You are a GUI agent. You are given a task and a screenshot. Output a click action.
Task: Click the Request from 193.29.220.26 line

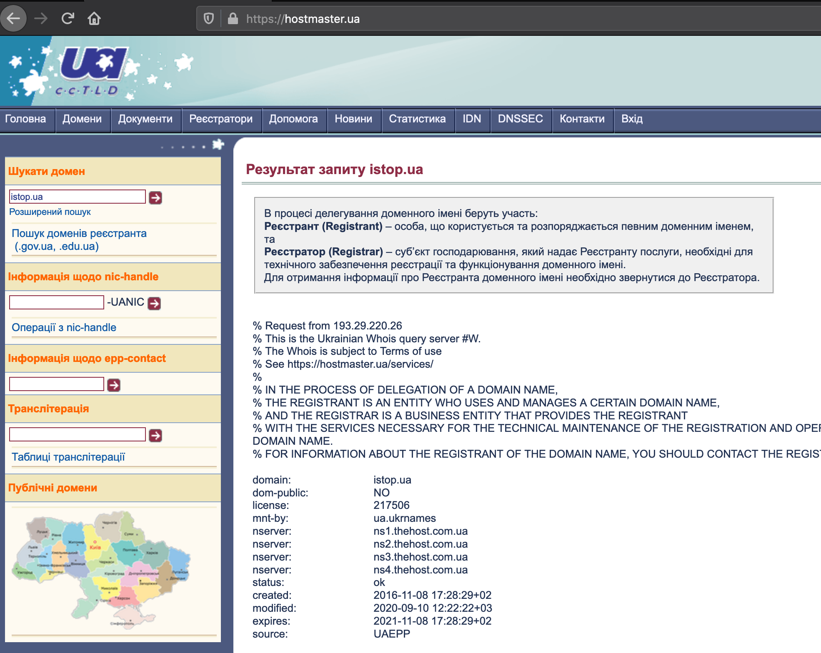328,326
